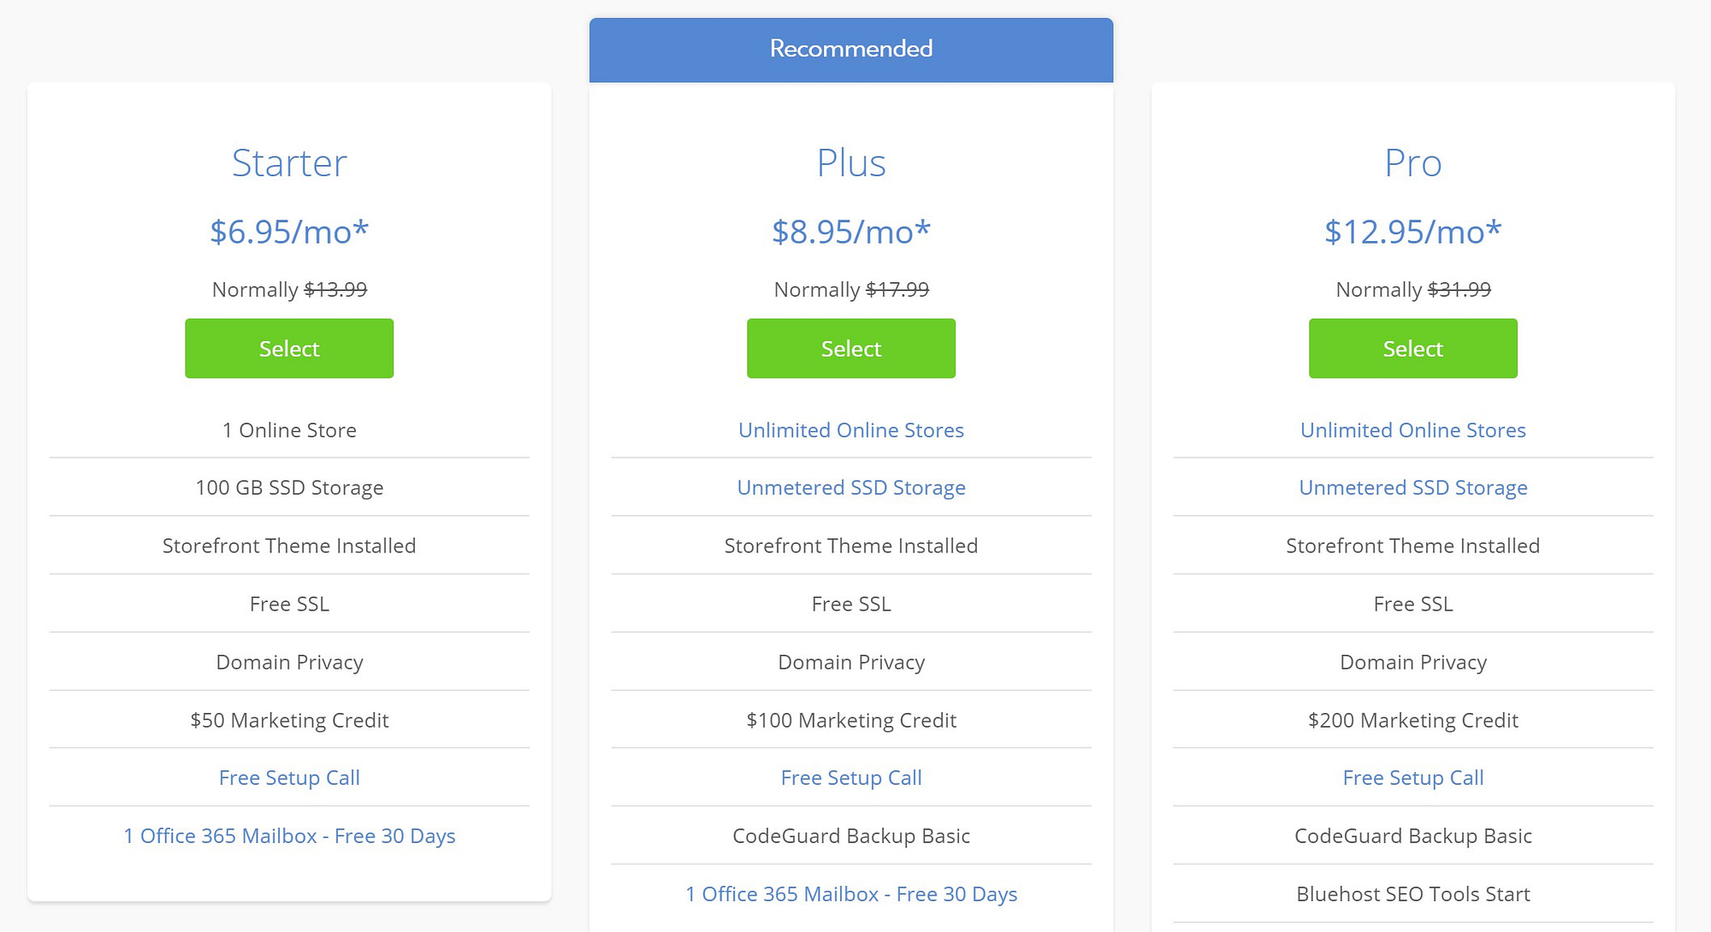Image resolution: width=1711 pixels, height=932 pixels.
Task: Click Free Setup Call in the Plus column
Action: tap(850, 777)
